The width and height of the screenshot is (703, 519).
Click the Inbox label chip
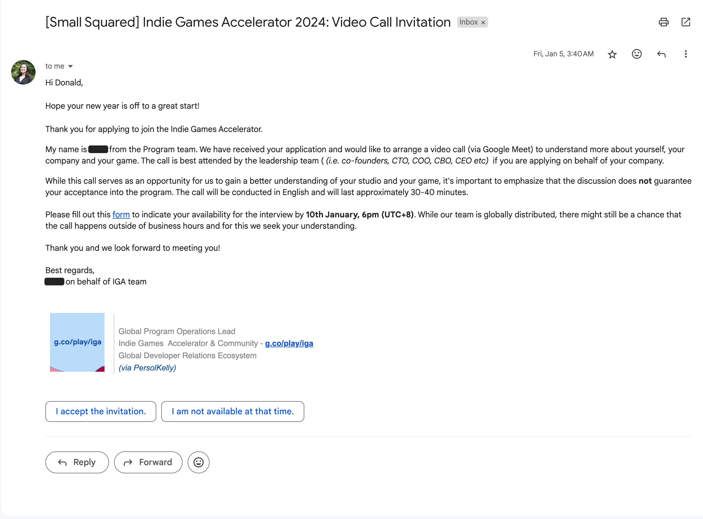[469, 22]
